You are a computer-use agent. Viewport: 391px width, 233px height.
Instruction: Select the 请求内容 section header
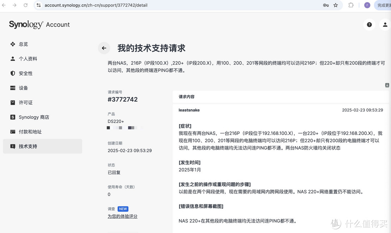click(x=187, y=97)
